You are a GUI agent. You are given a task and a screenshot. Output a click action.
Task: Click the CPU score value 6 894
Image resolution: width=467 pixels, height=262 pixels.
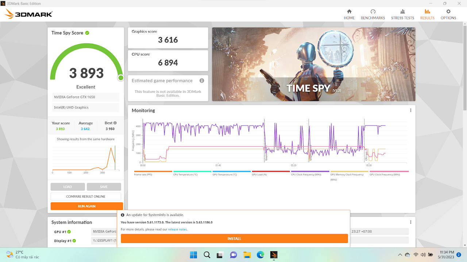(168, 63)
